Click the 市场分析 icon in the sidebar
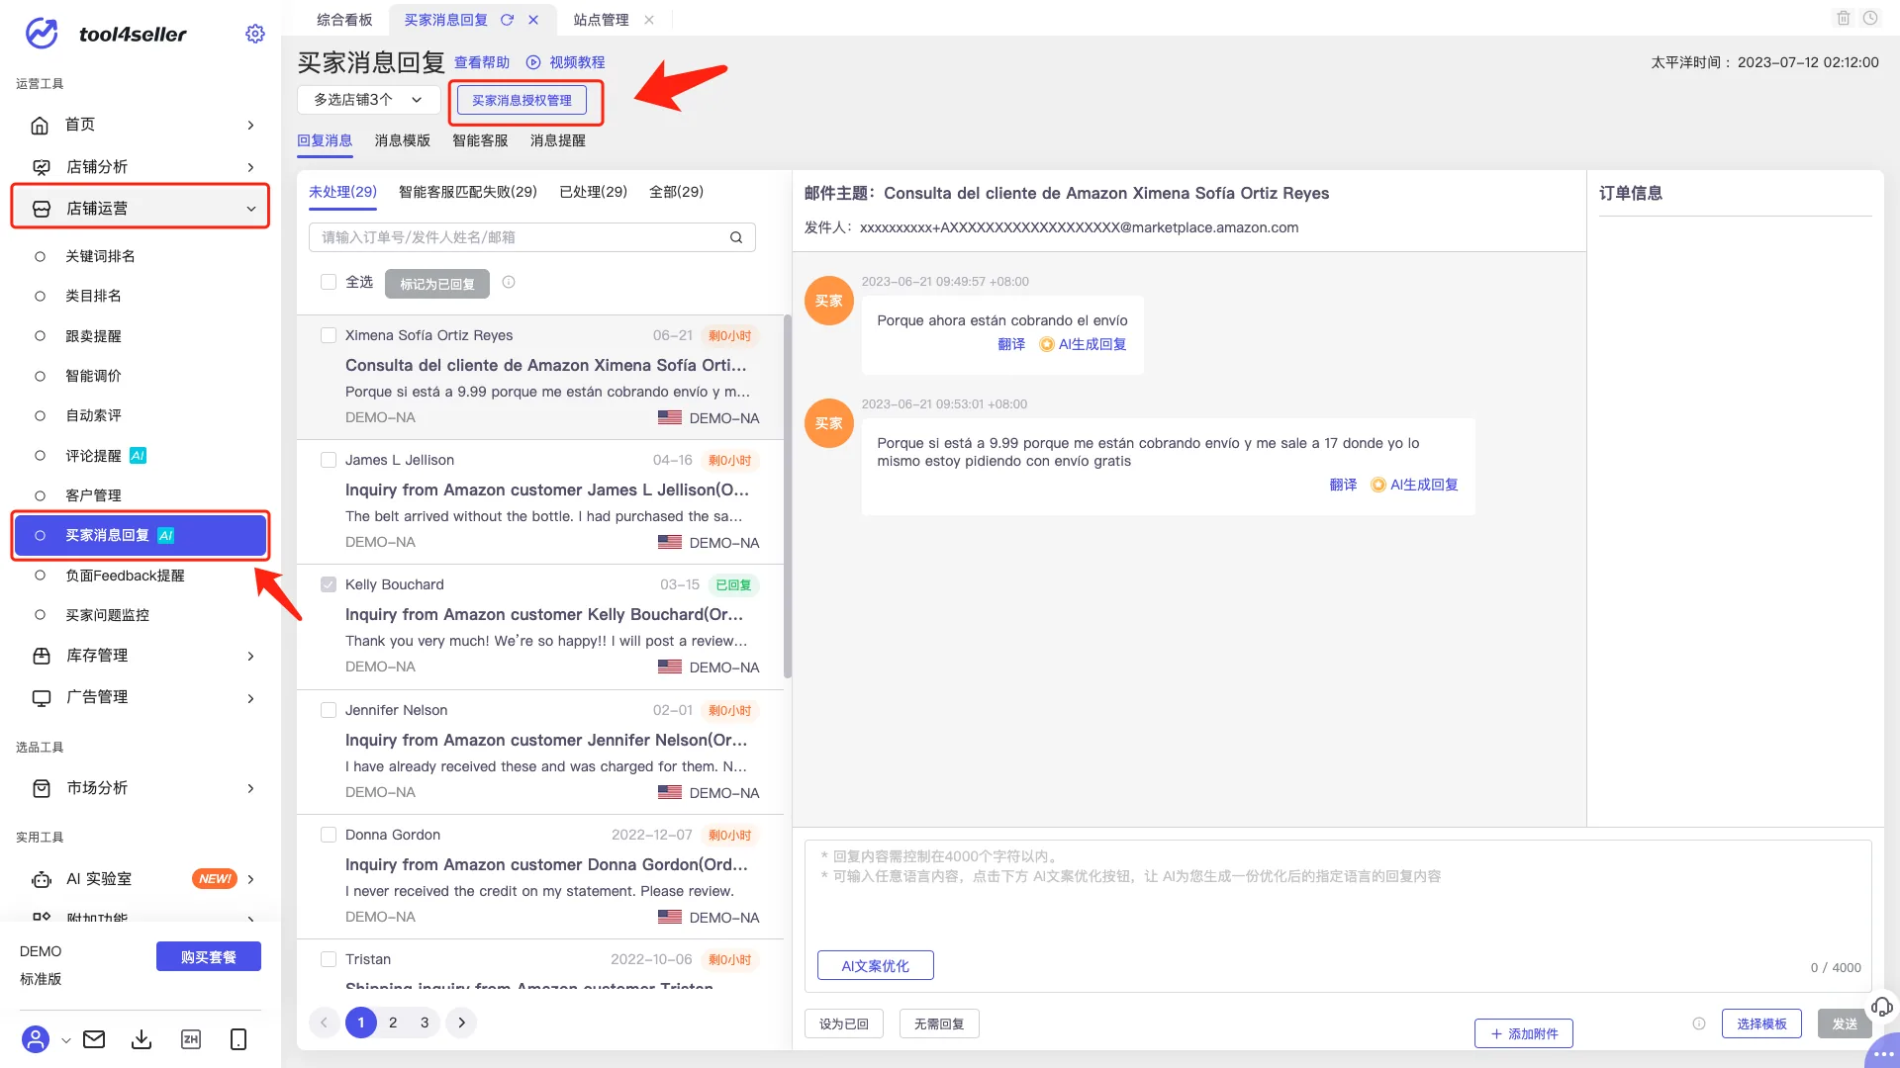This screenshot has height=1068, width=1900. 42,788
